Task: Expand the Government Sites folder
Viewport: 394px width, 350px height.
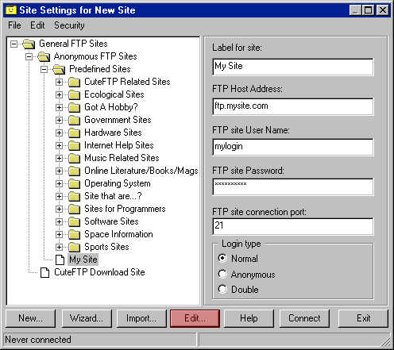Action: coord(59,120)
